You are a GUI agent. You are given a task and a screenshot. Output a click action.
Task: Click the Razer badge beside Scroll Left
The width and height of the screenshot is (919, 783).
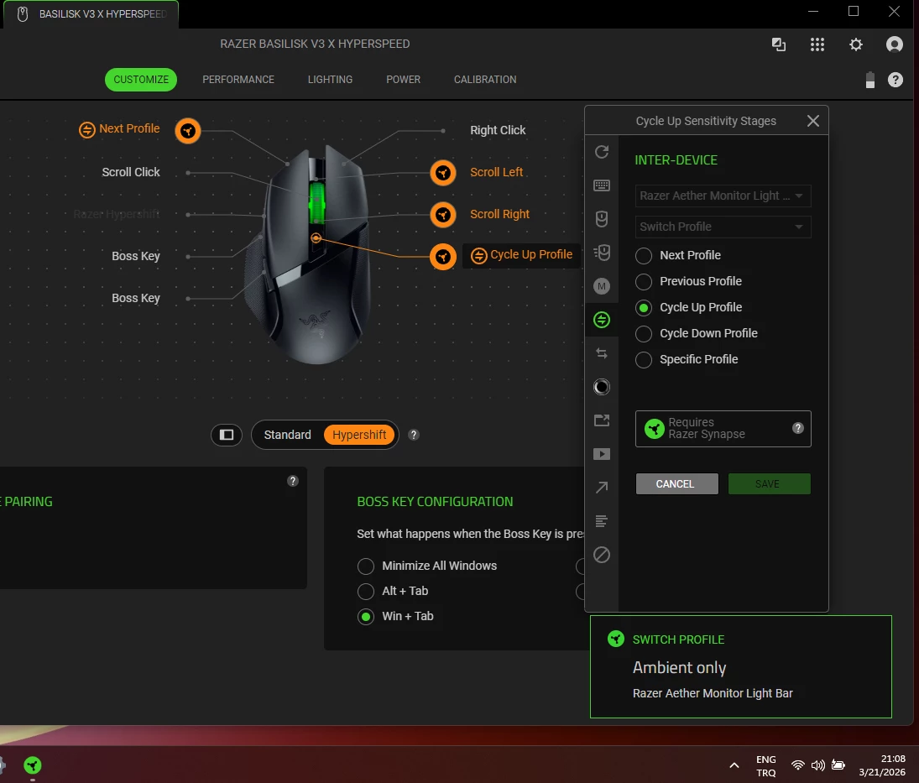pyautogui.click(x=443, y=173)
